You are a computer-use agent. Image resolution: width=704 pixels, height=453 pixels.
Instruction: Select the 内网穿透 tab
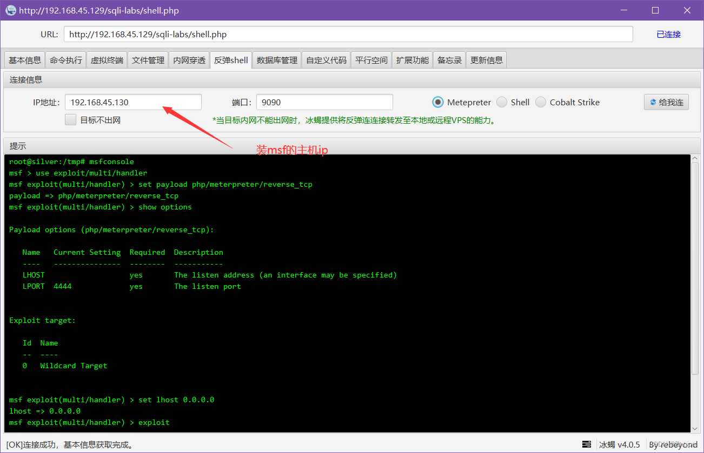point(189,60)
